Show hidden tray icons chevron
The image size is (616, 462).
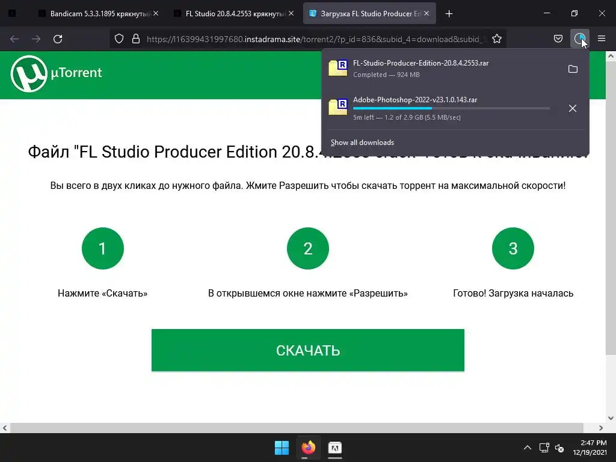click(x=528, y=448)
